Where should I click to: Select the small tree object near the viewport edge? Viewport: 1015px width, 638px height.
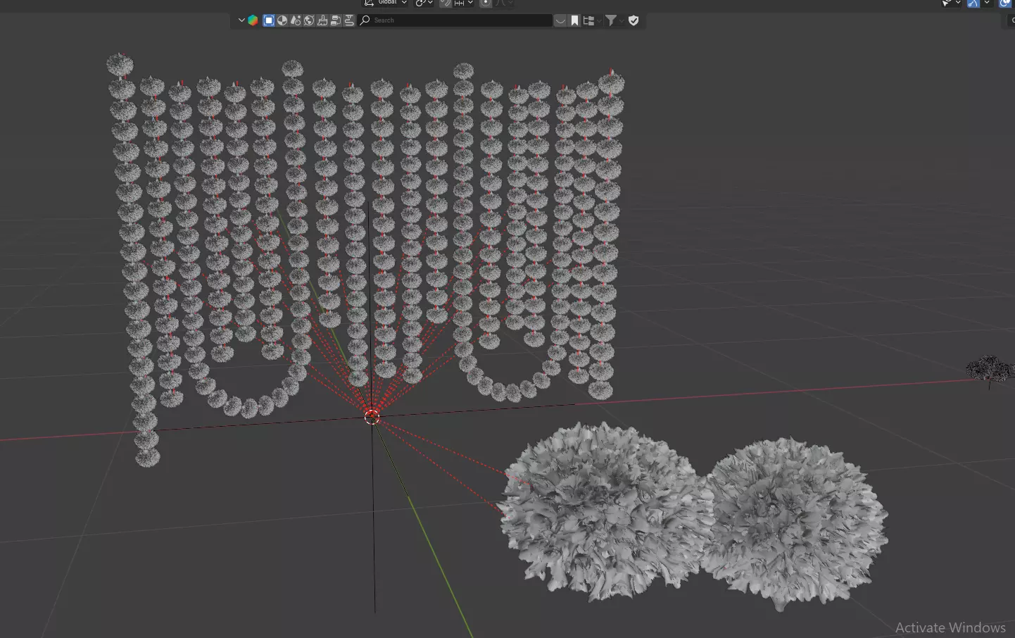click(990, 371)
